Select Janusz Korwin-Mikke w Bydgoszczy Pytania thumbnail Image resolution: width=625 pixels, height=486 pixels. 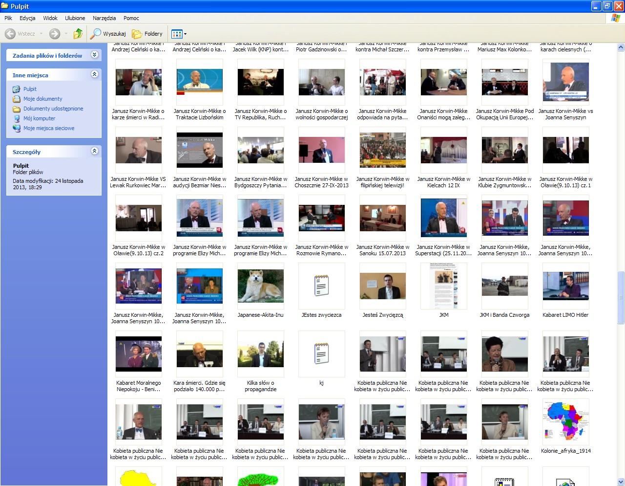[260, 150]
